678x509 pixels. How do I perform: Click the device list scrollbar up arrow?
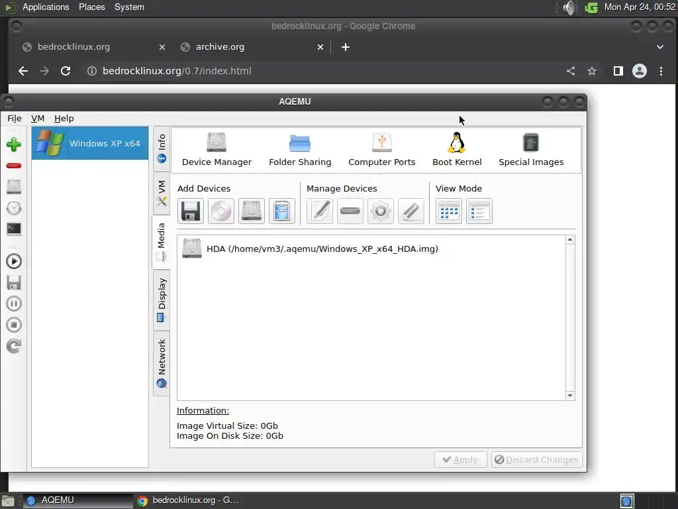[x=570, y=240]
